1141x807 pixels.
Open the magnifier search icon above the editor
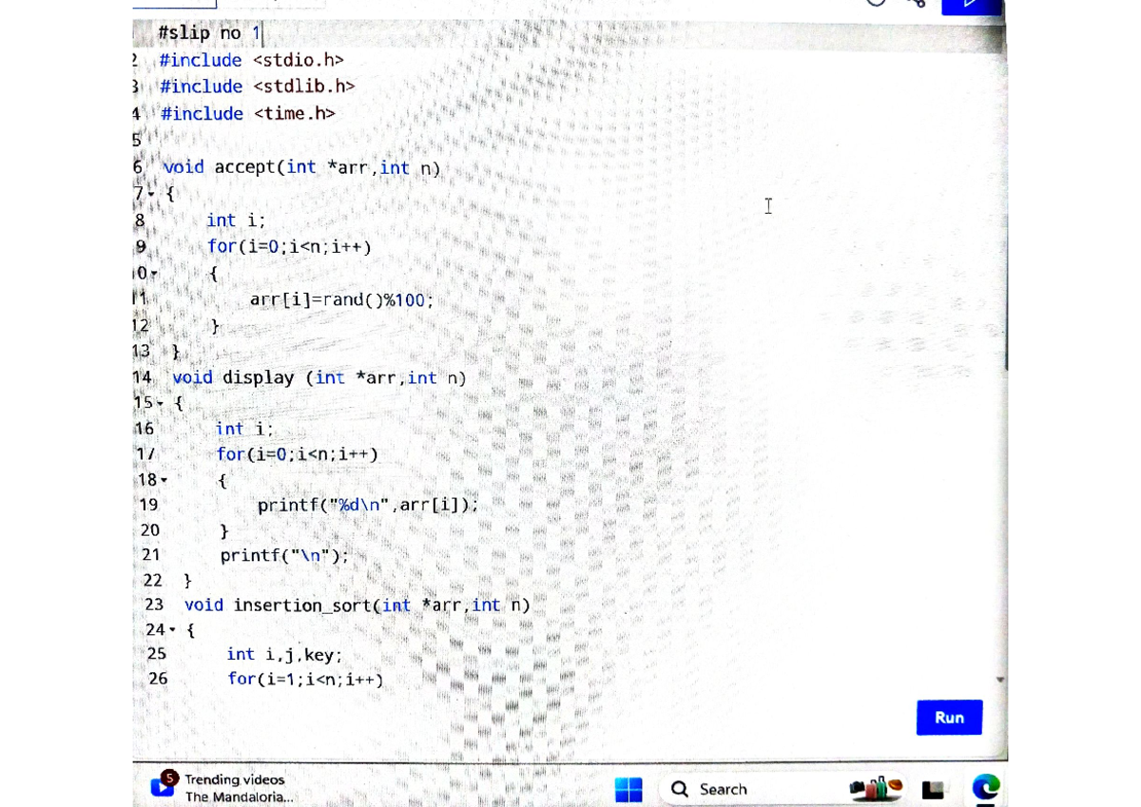[x=877, y=4]
